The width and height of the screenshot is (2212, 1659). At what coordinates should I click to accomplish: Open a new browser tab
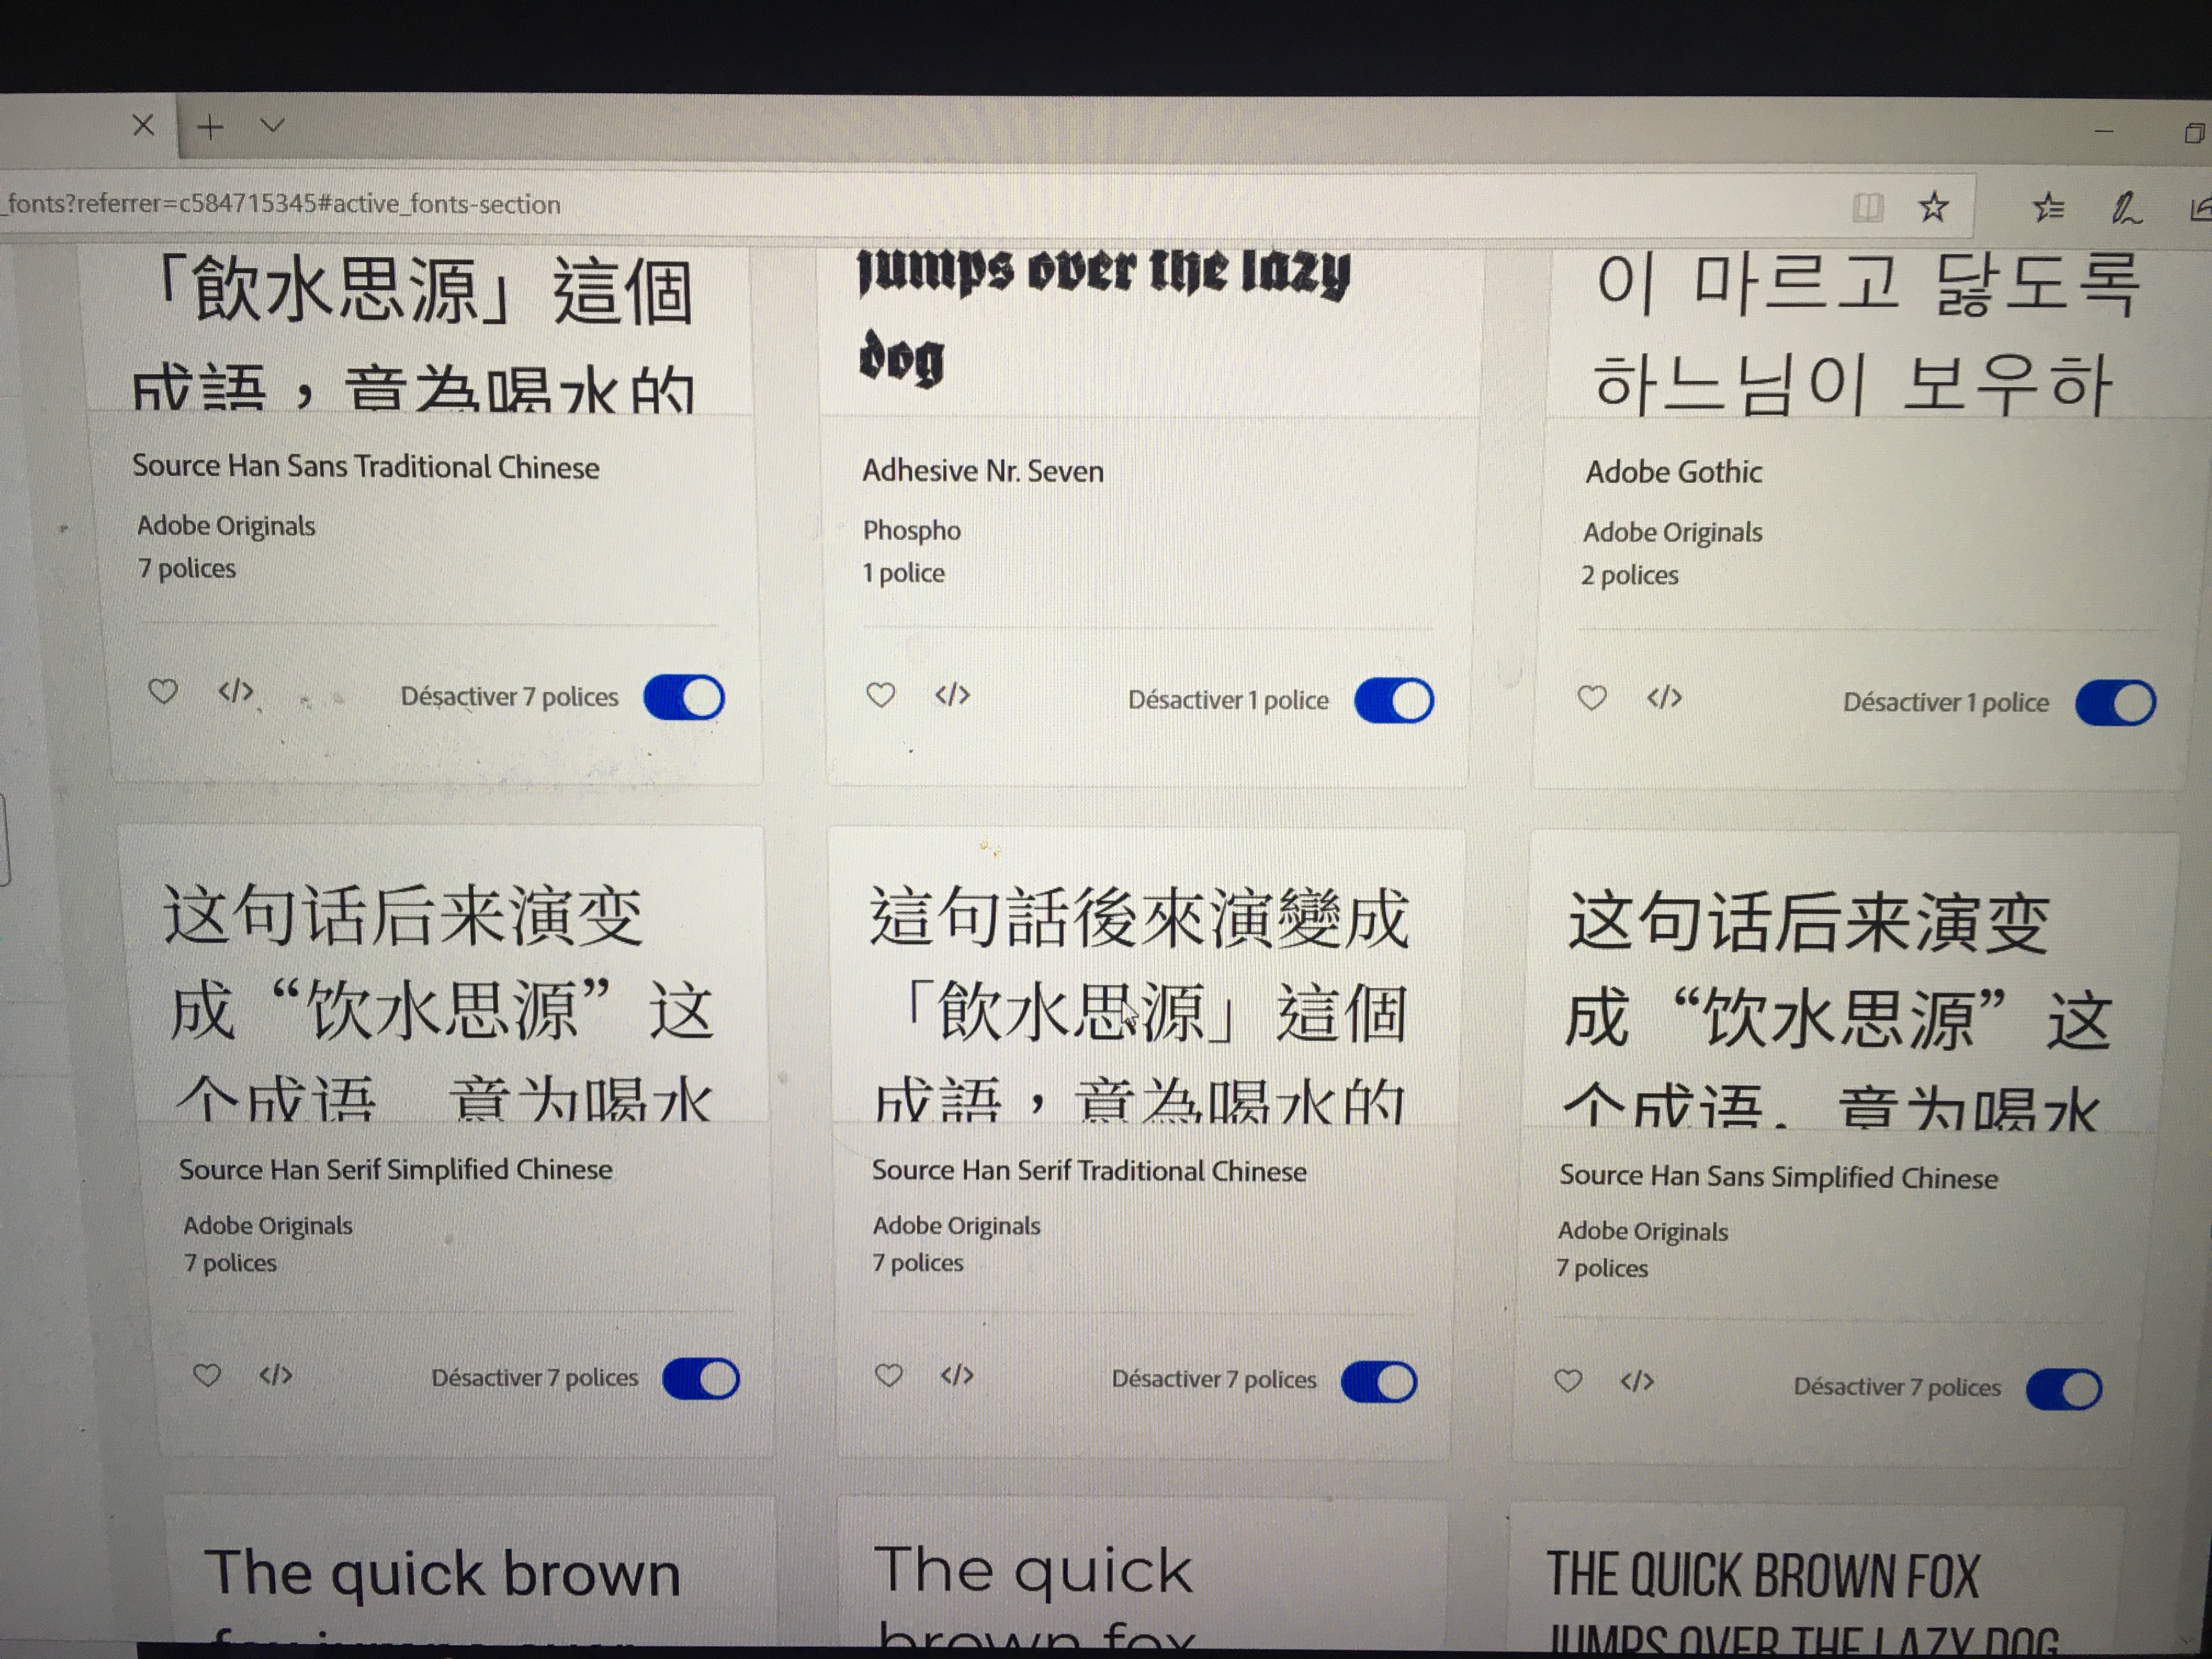point(210,127)
